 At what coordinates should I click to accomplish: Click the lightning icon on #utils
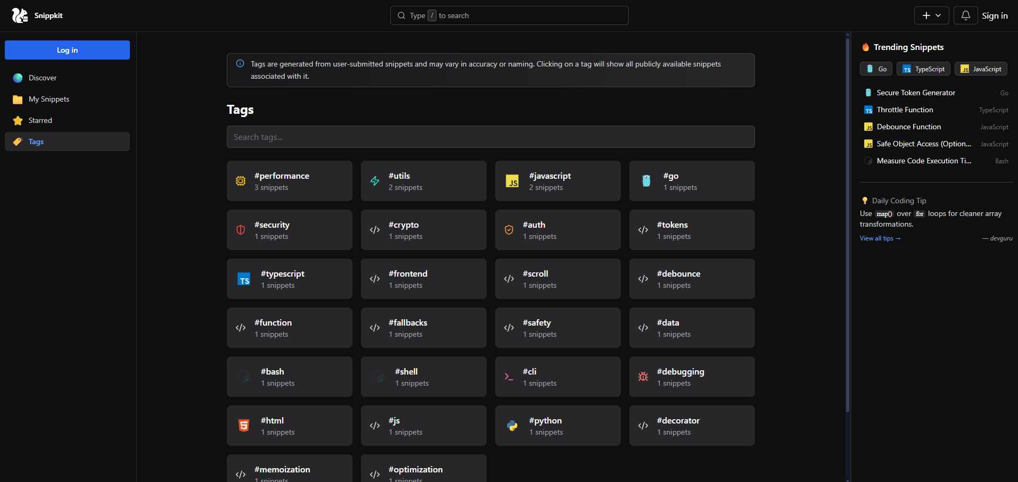pyautogui.click(x=375, y=181)
